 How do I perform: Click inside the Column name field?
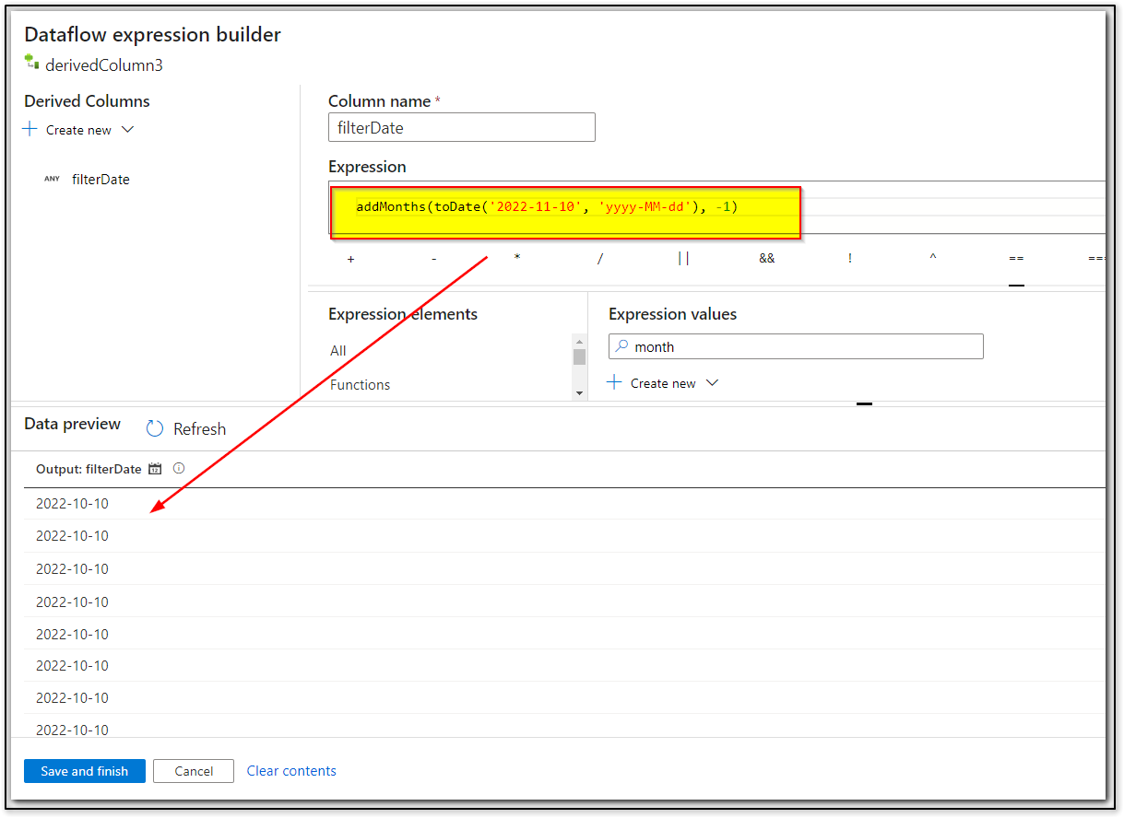[x=461, y=127]
